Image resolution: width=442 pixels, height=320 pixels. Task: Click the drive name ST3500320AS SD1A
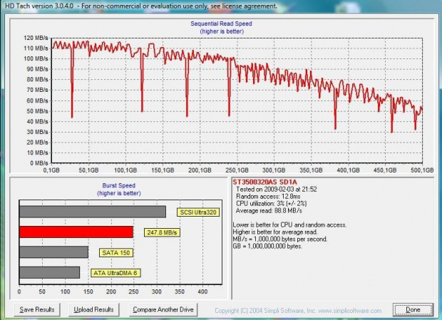265,182
